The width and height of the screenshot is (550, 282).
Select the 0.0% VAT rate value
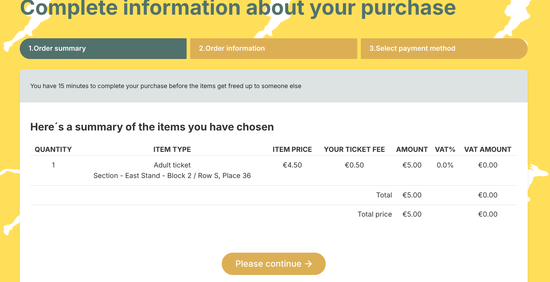445,165
